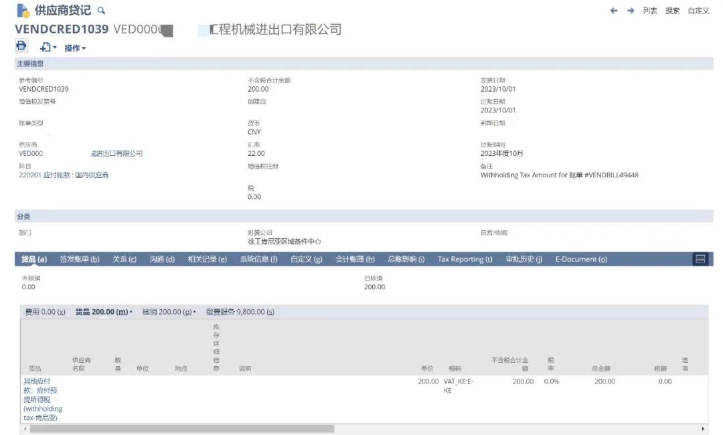
Task: Click the horizontal scrollbar thumb
Action: tap(182, 429)
